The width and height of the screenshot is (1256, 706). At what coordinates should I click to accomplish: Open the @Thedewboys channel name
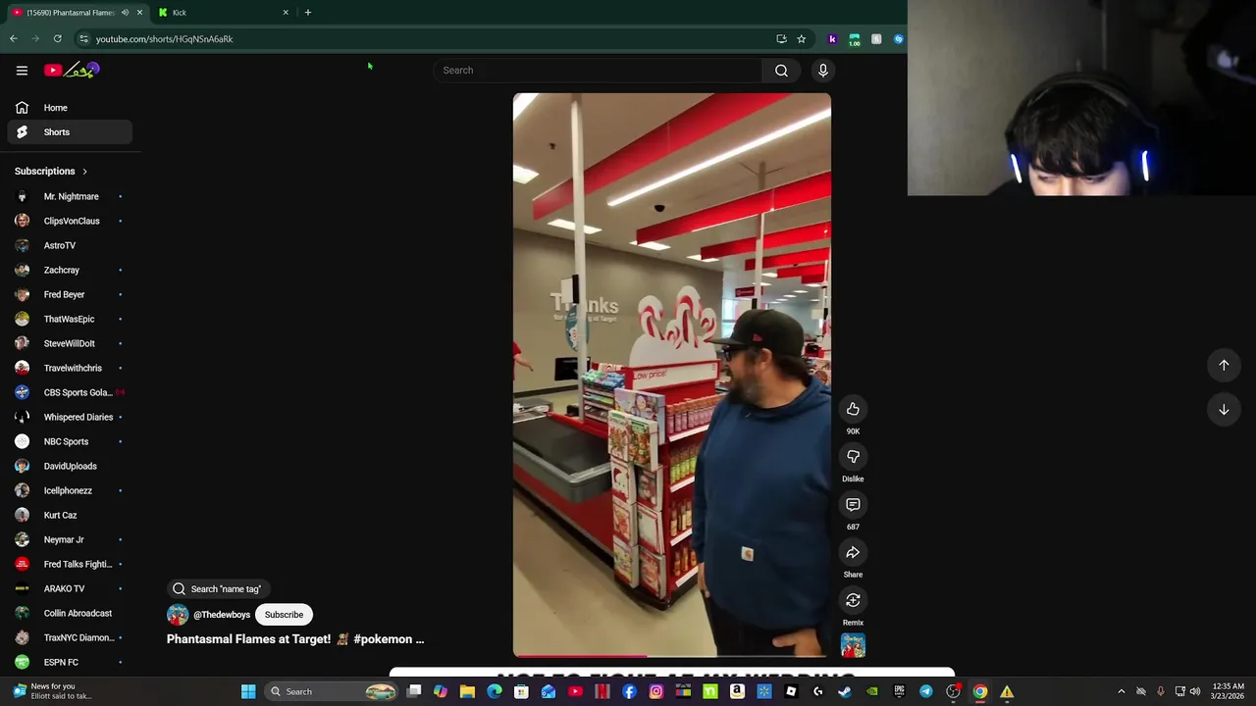coord(222,615)
